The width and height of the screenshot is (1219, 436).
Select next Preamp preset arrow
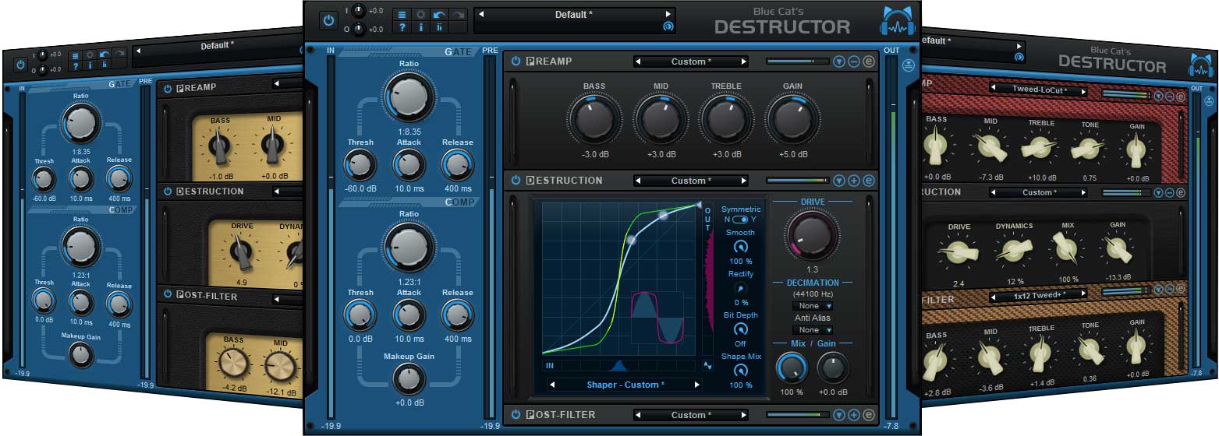pos(744,62)
